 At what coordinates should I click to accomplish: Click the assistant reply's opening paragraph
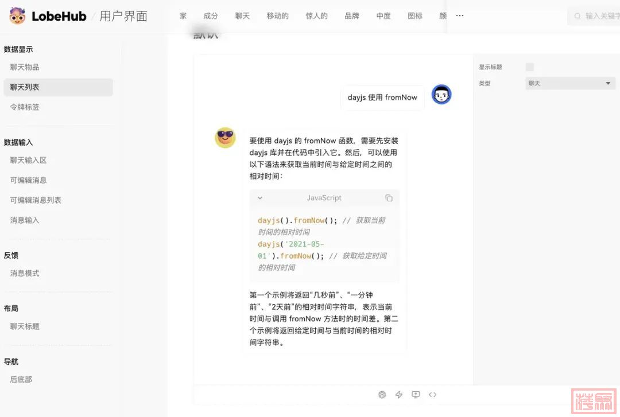coord(324,158)
